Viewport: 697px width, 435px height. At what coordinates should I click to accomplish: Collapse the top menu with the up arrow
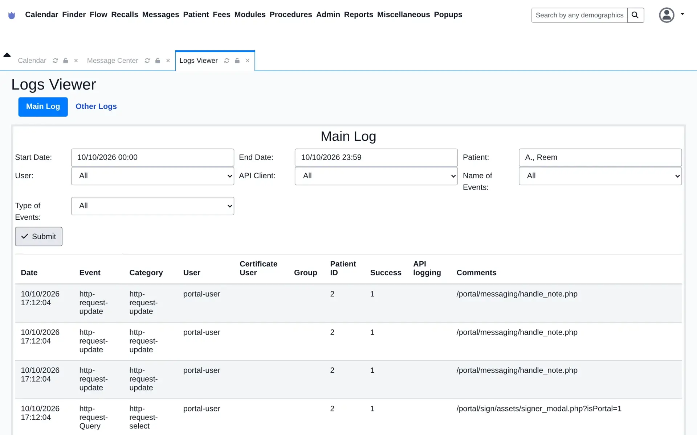point(7,55)
